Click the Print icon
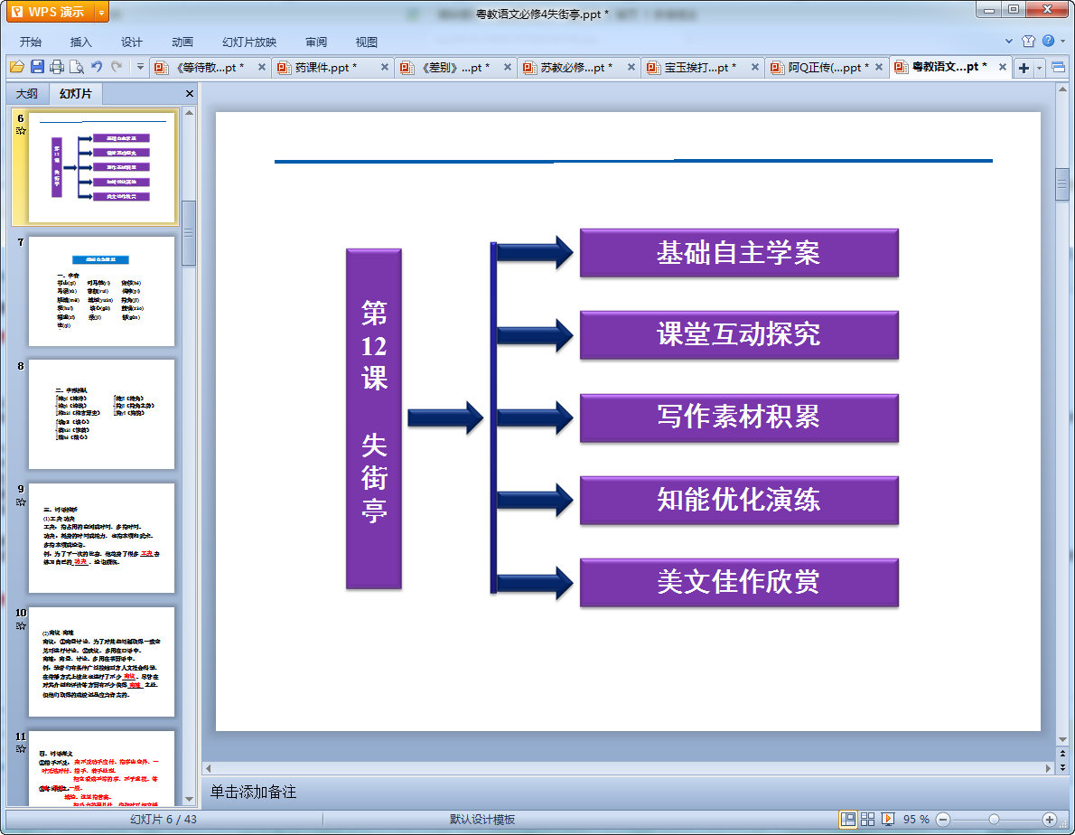 click(x=57, y=67)
